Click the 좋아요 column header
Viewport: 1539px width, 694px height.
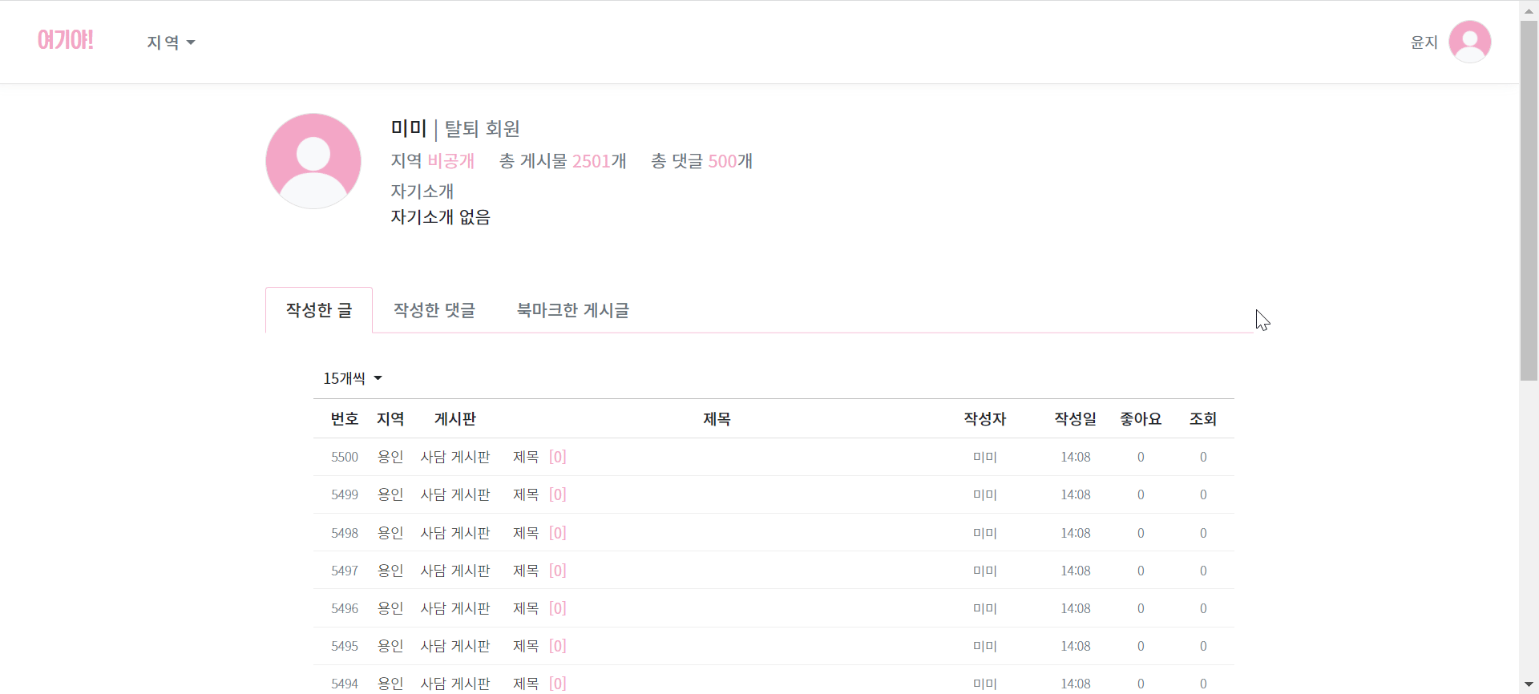[x=1141, y=418]
